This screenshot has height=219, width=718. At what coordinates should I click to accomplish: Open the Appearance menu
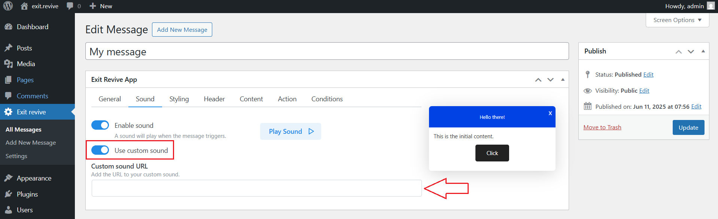[34, 178]
